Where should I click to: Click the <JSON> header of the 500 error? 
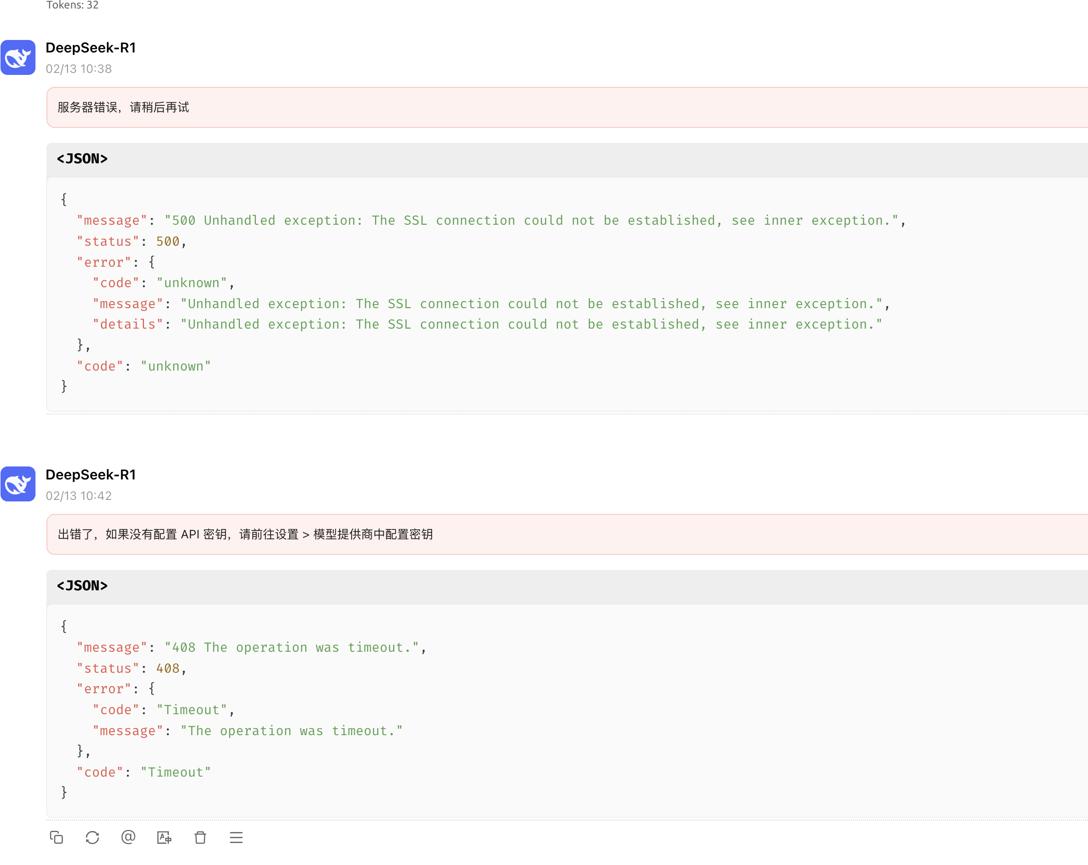pyautogui.click(x=567, y=159)
